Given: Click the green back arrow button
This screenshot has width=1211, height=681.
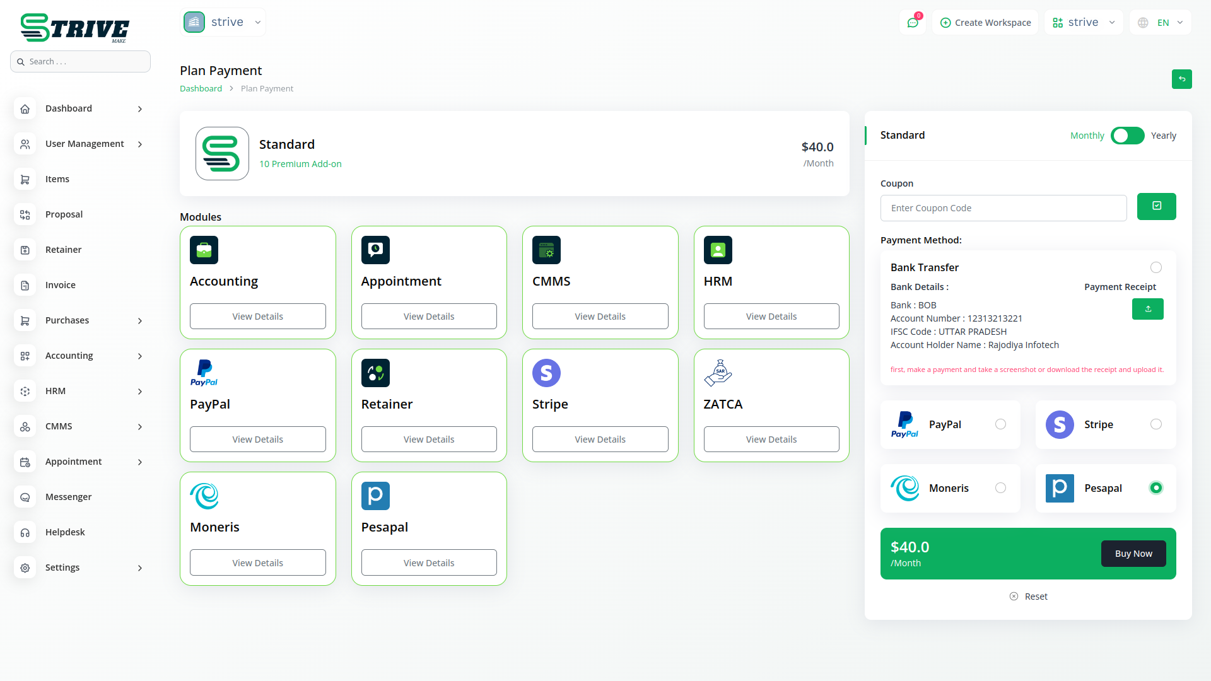Looking at the screenshot, I should [1181, 79].
